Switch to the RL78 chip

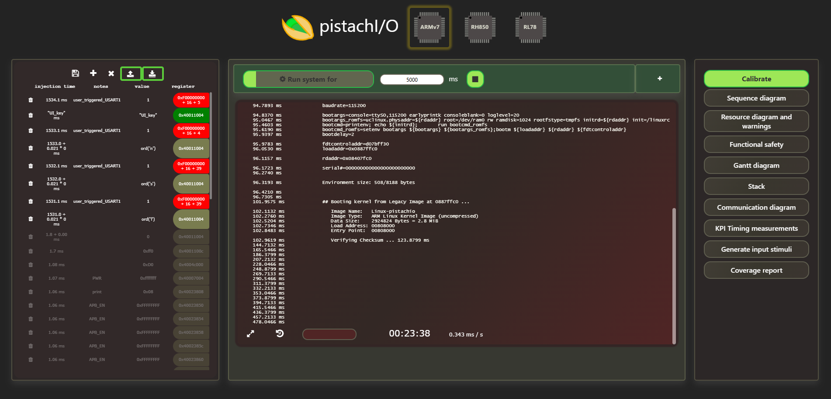tap(530, 27)
